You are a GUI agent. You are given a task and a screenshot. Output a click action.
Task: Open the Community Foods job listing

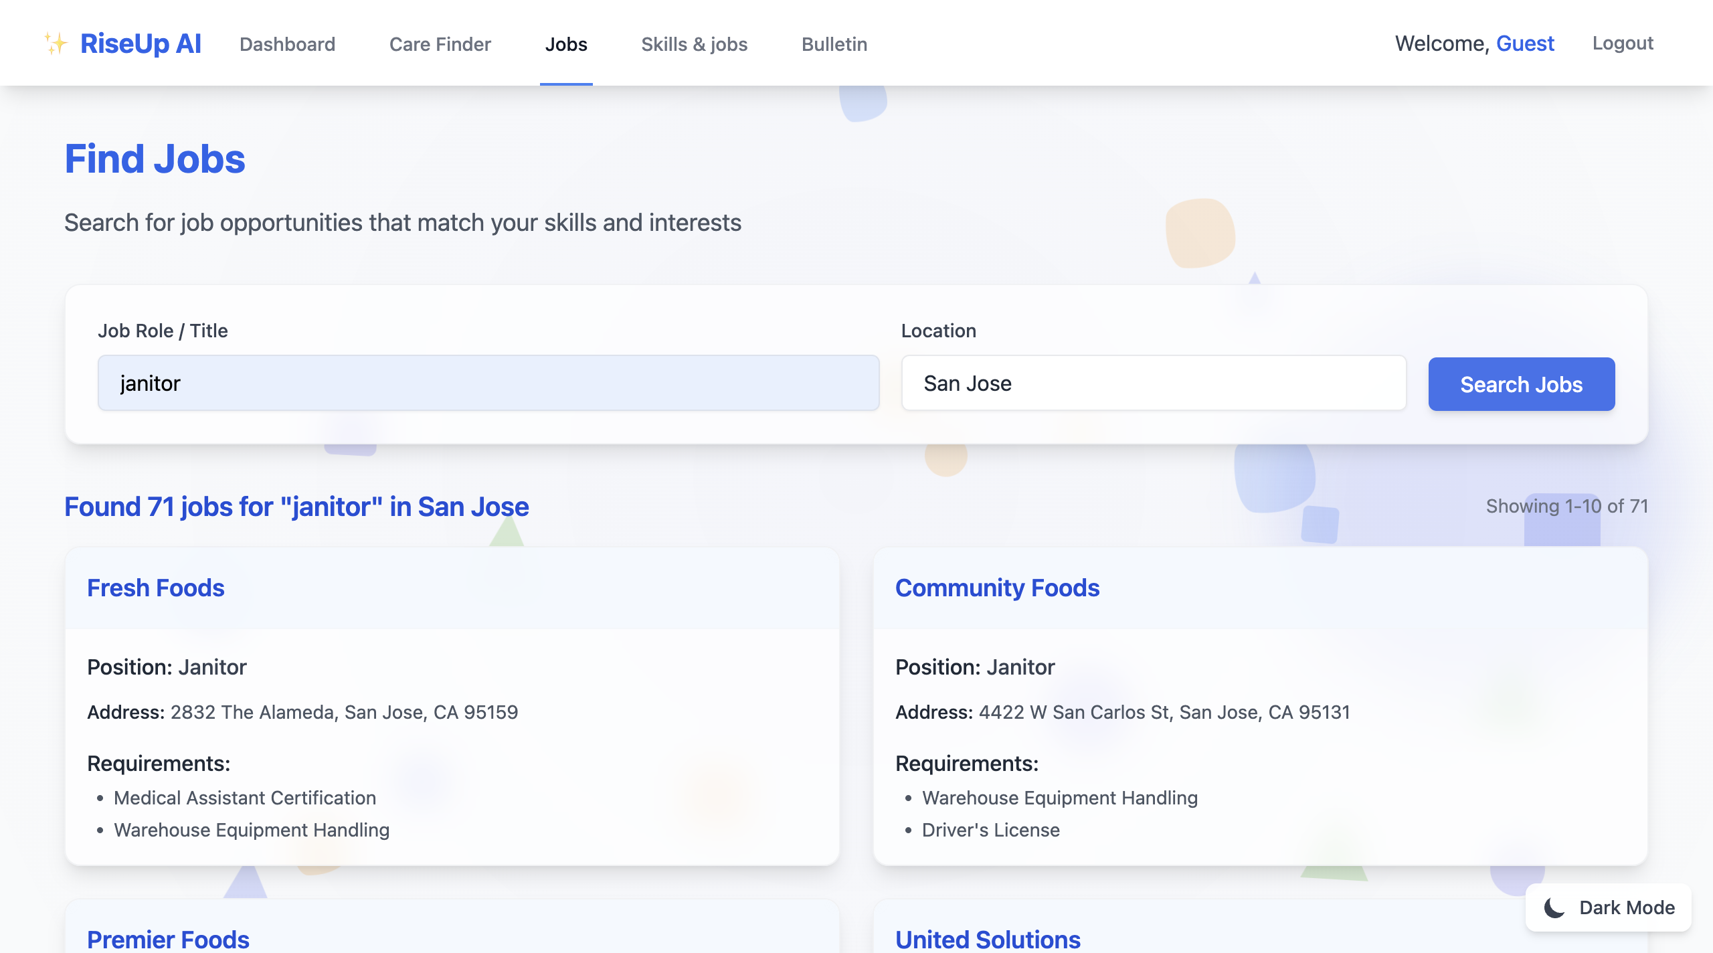click(997, 588)
